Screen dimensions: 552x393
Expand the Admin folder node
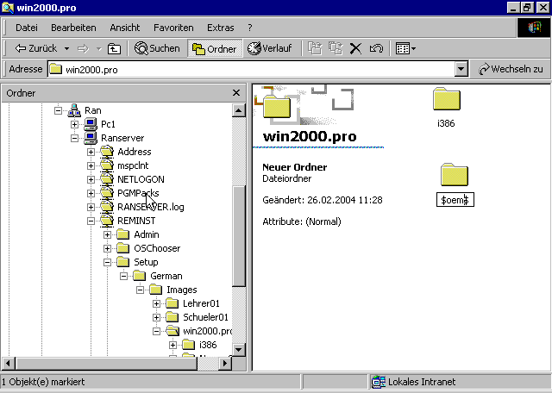click(107, 234)
